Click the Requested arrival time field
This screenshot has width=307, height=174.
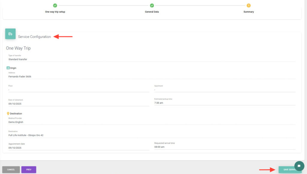tap(225, 147)
